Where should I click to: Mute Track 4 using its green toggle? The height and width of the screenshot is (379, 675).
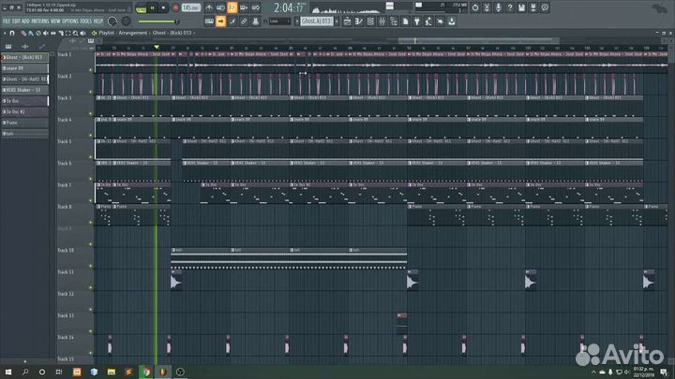(x=92, y=133)
